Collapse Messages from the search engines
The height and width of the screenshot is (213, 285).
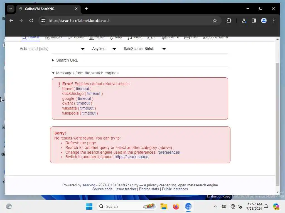click(85, 73)
